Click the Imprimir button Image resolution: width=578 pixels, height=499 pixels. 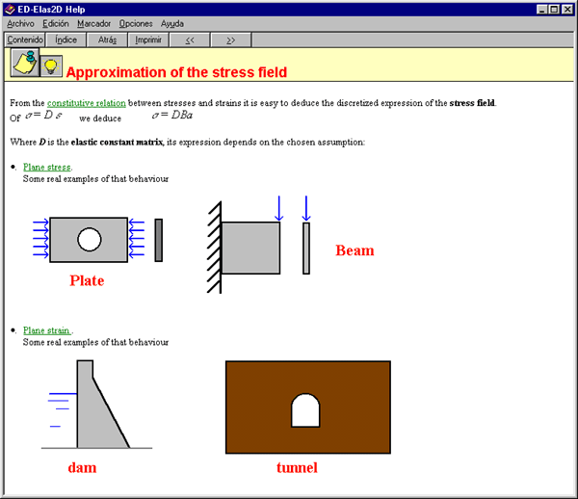click(x=148, y=39)
